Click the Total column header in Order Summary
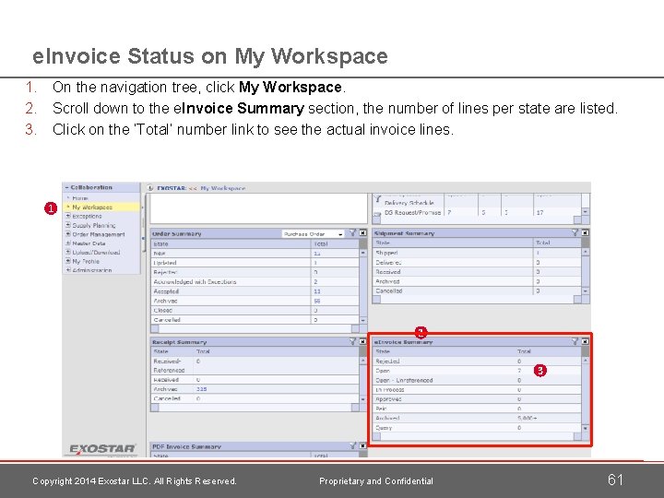664x498 pixels. click(321, 243)
